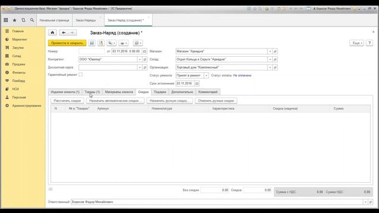379x213 pixels.
Task: Open the Дисконтная карта link icon
Action: (x=144, y=67)
